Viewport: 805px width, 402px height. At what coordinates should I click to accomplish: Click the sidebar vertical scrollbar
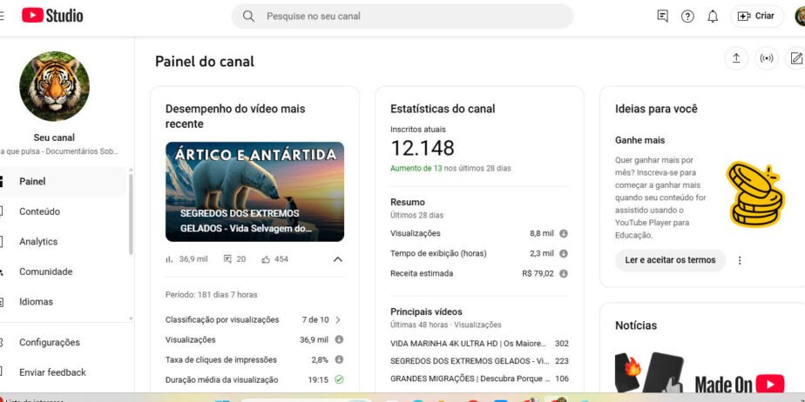[x=131, y=214]
